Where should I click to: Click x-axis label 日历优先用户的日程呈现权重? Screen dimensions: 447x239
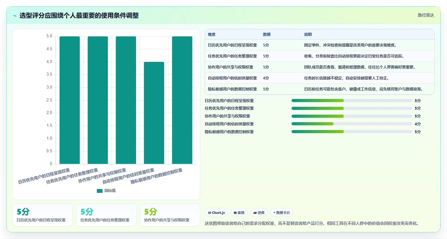coord(44,176)
